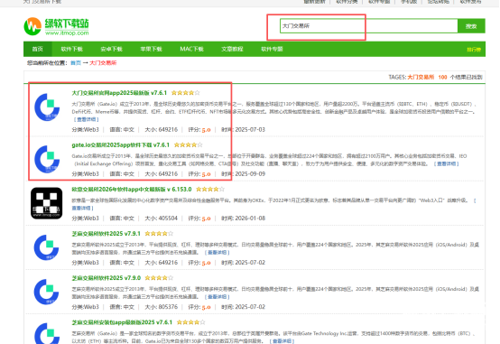Open the Gate app icon beside 大门交易所官网app2025最新版
The height and width of the screenshot is (344, 500).
pos(47,107)
